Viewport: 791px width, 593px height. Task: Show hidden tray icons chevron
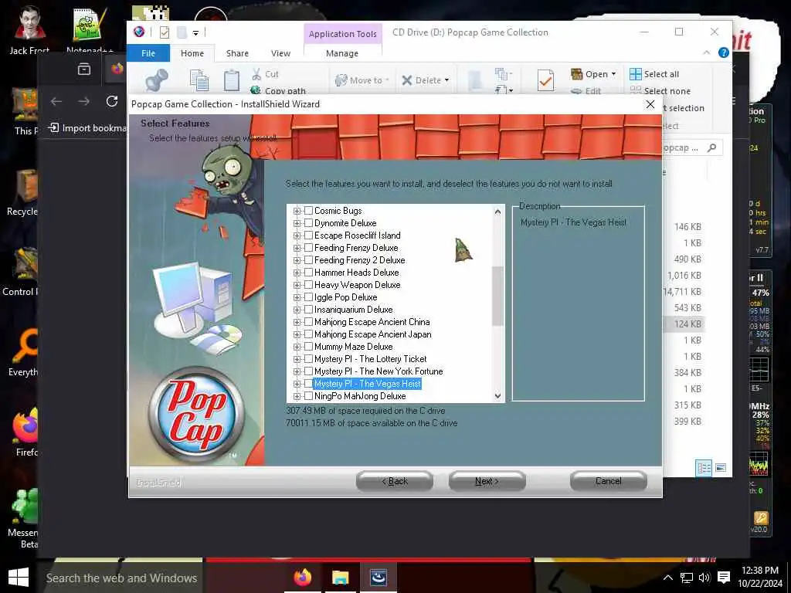[x=668, y=578]
